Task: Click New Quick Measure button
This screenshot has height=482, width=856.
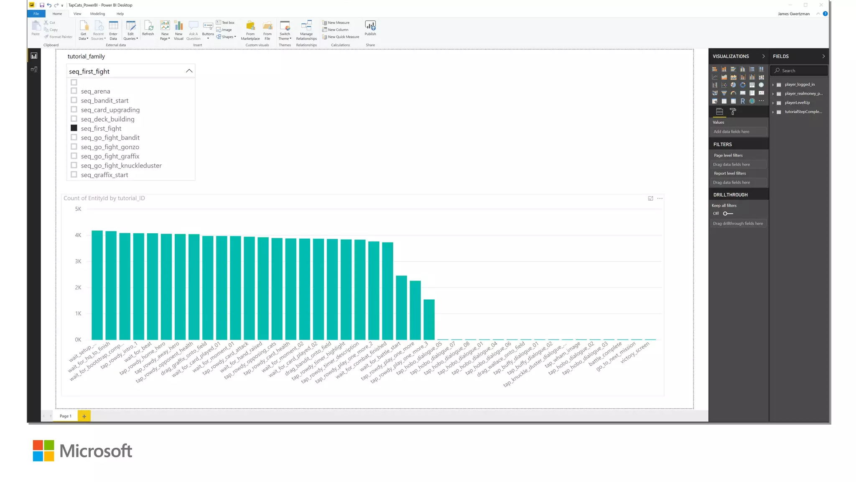Action: (x=341, y=37)
